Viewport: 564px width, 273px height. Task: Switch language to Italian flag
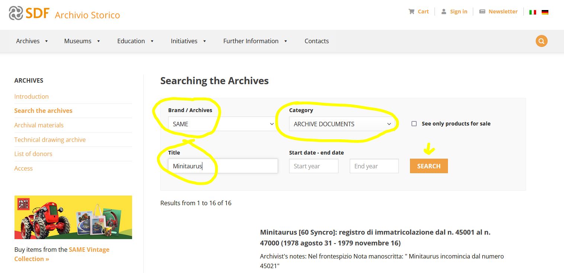[533, 12]
